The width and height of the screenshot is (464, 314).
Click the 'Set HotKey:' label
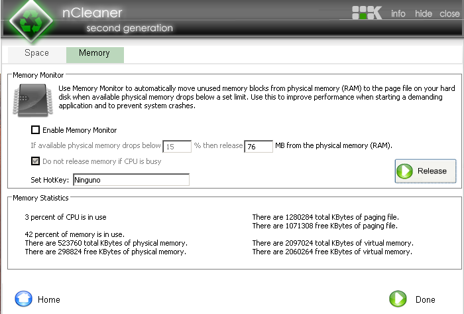(50, 180)
